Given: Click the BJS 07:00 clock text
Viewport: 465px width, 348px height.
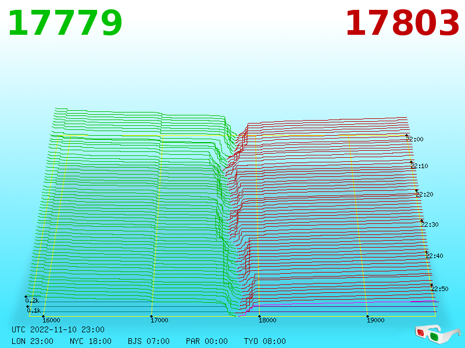Looking at the screenshot, I should tap(149, 341).
